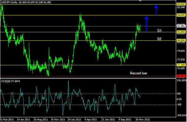187x122 pixels.
Task: Click the 31 Mar 2011 date label
Action: pos(7,120)
